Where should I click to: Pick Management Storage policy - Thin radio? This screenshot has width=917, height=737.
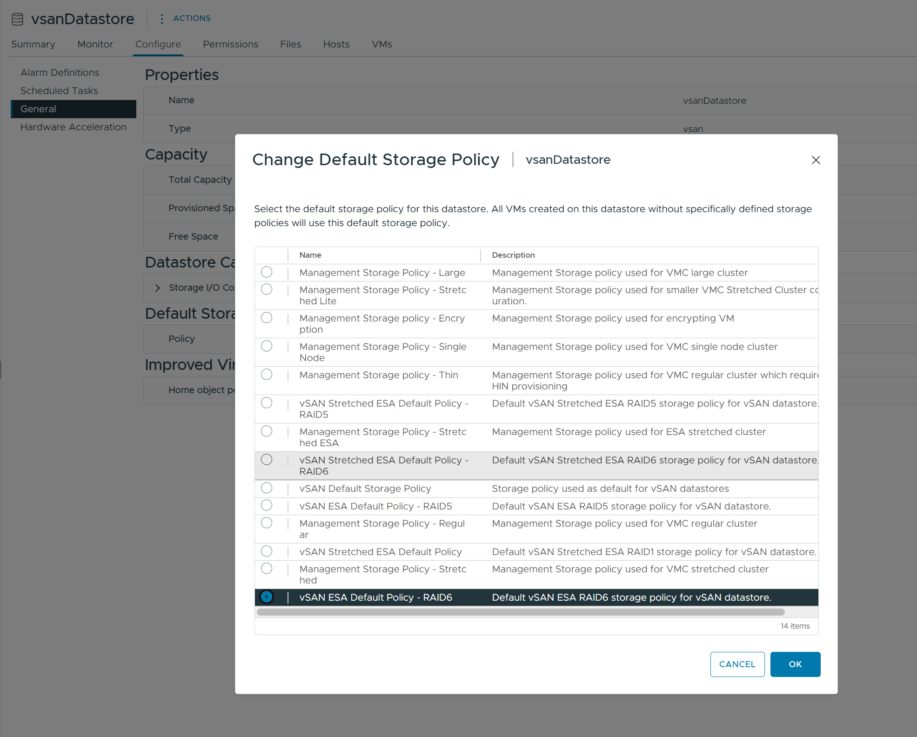point(267,375)
